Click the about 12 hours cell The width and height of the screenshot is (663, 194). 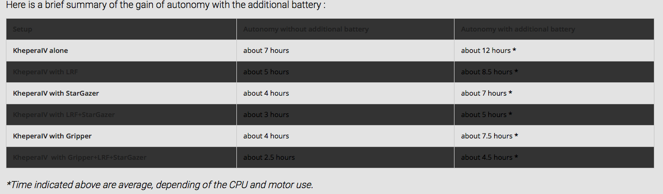(x=554, y=51)
